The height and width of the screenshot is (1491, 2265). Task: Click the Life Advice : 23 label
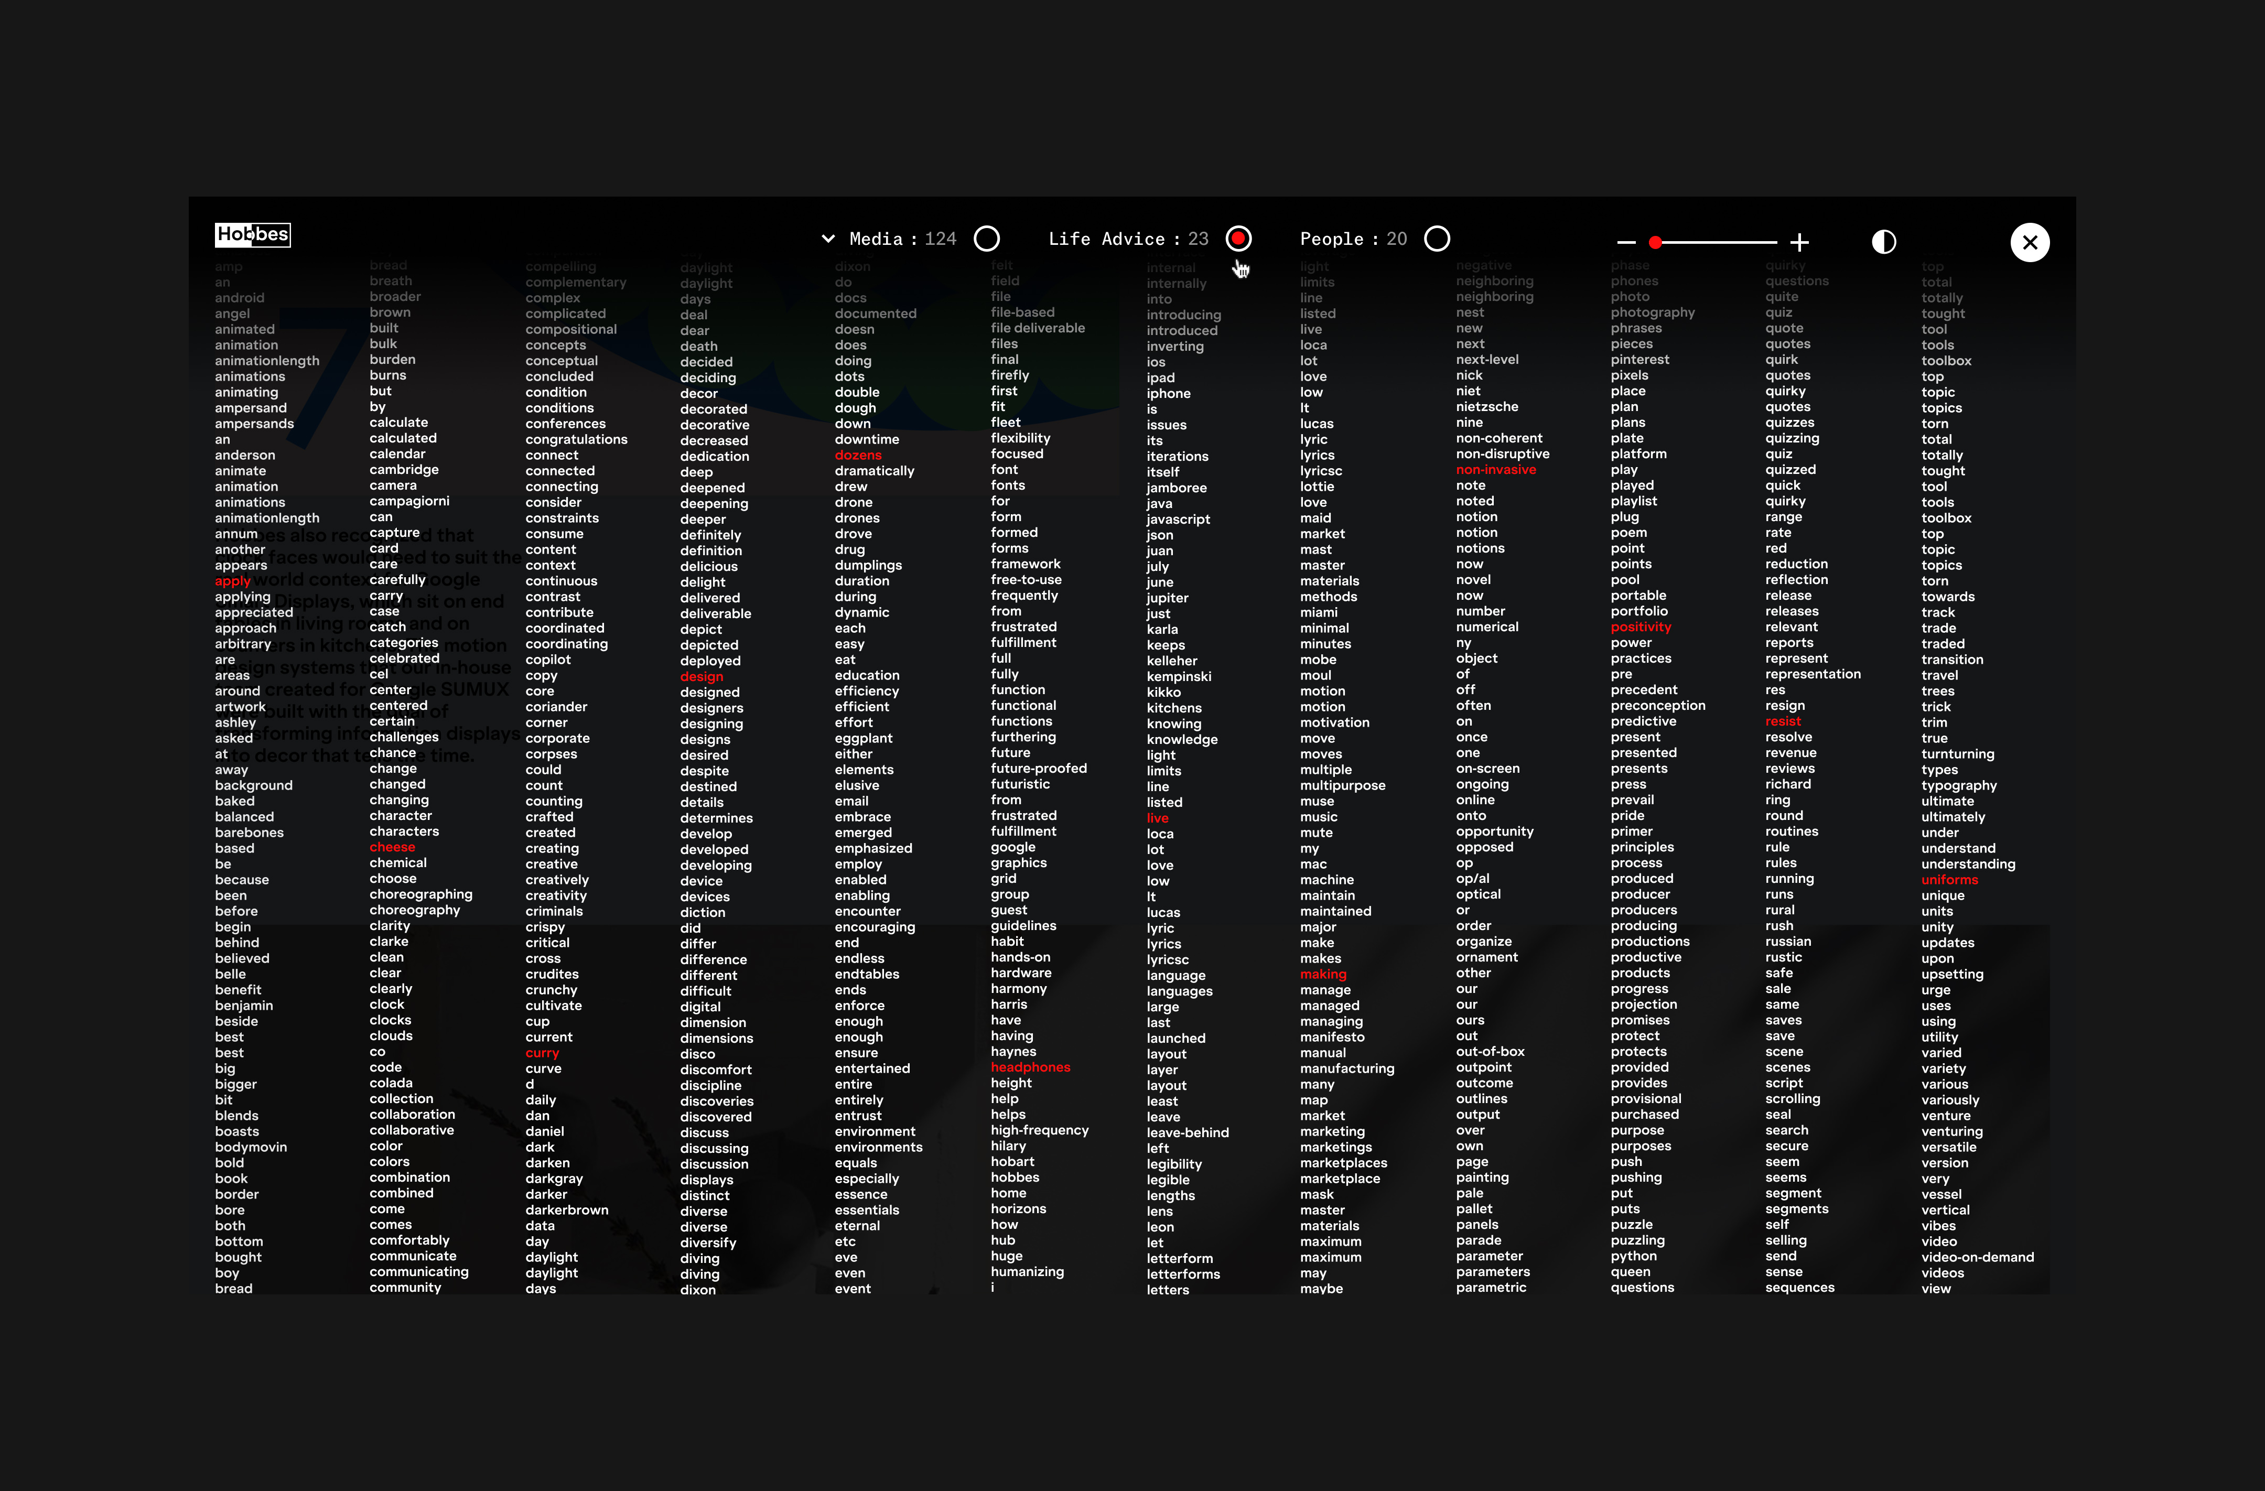point(1128,239)
